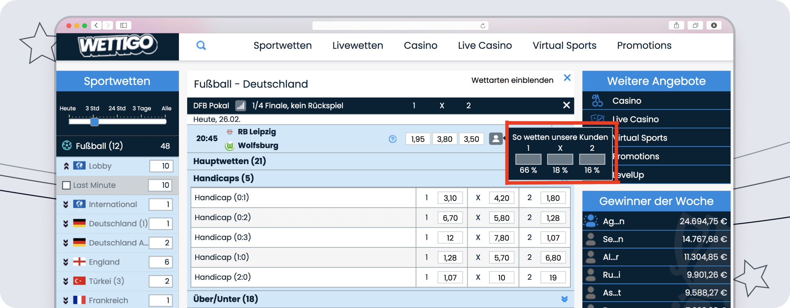This screenshot has height=308, width=790.
Task: Select odds 3,50 for Wolfsburg
Action: click(471, 139)
